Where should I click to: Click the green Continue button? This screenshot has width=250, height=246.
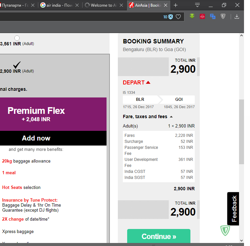(159, 236)
